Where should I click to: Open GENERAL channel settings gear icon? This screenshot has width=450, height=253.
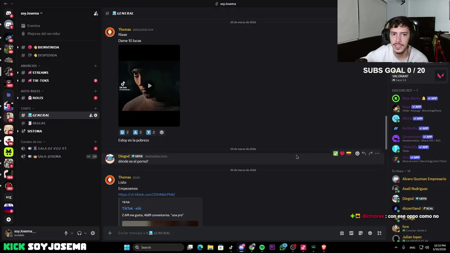pyautogui.click(x=95, y=115)
